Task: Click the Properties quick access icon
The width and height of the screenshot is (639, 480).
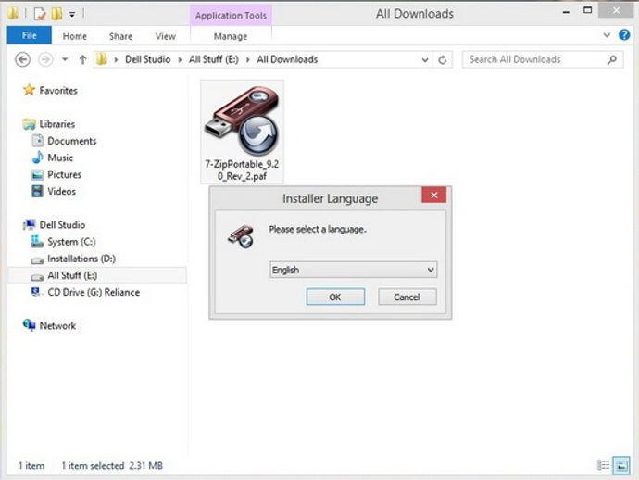Action: [39, 14]
